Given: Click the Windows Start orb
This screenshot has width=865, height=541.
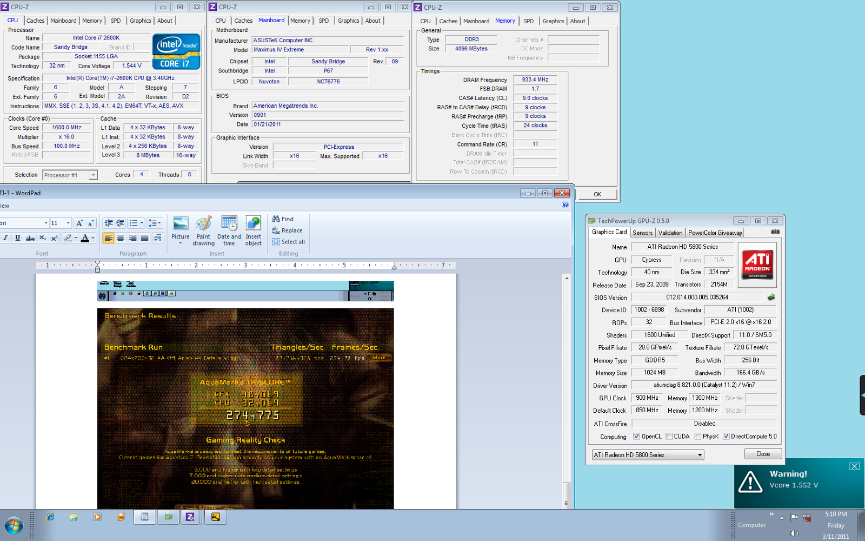Looking at the screenshot, I should 14,525.
